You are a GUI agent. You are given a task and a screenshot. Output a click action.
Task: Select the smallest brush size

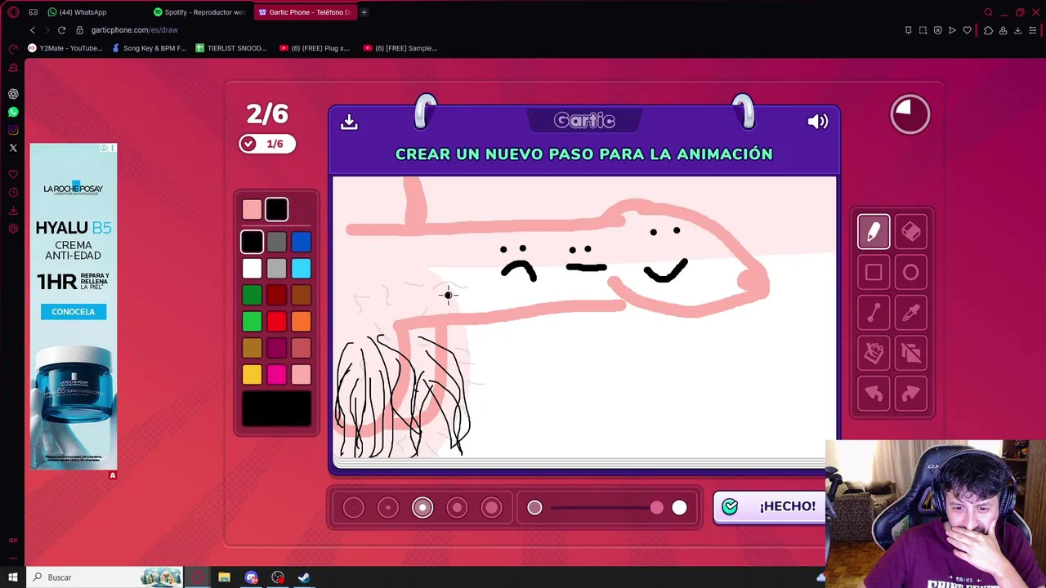click(353, 508)
